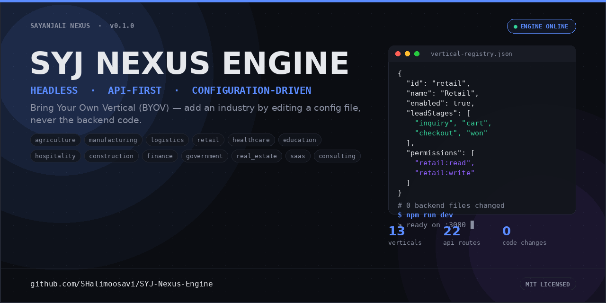606x303 pixels.
Task: Click the MIT LICENSED badge
Action: [548, 284]
